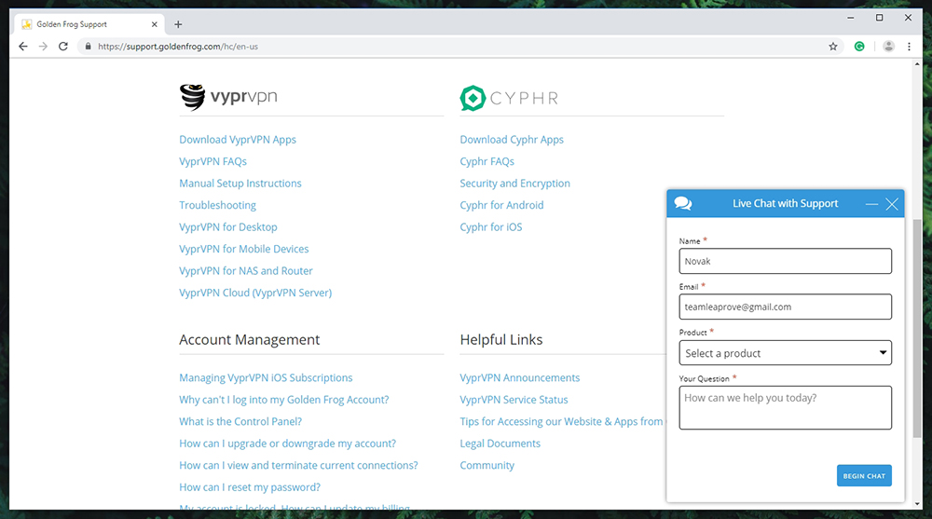Open Managing VyprVPN iOS Subscriptions link
Image resolution: width=932 pixels, height=519 pixels.
(266, 378)
